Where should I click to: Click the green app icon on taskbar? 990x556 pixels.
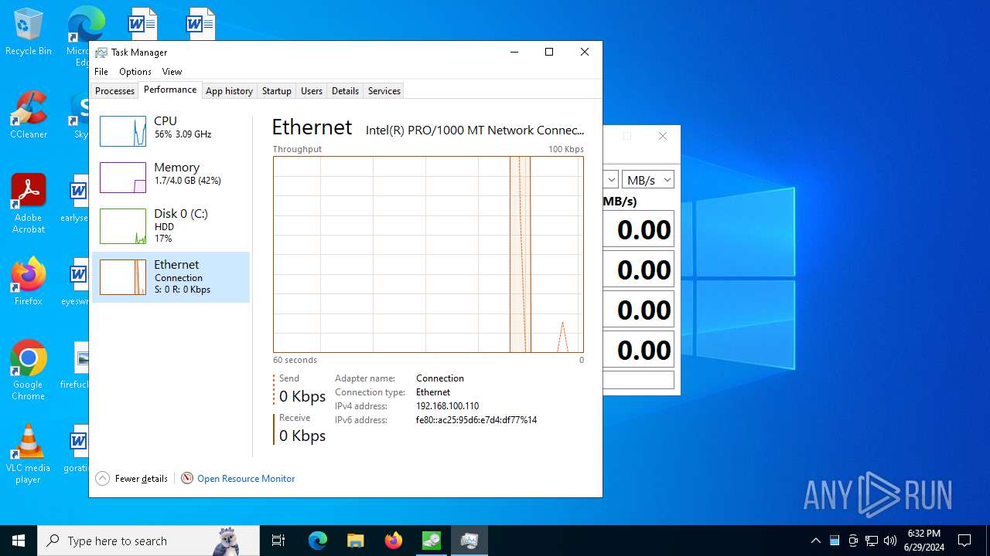pyautogui.click(x=431, y=541)
